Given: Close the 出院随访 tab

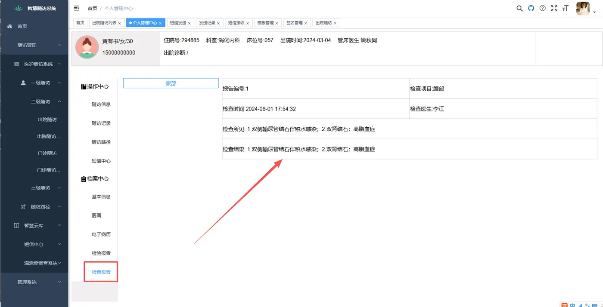Looking at the screenshot, I should (x=335, y=23).
